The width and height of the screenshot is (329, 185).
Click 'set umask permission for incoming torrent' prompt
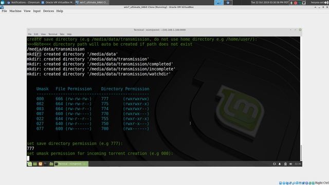[100, 154]
